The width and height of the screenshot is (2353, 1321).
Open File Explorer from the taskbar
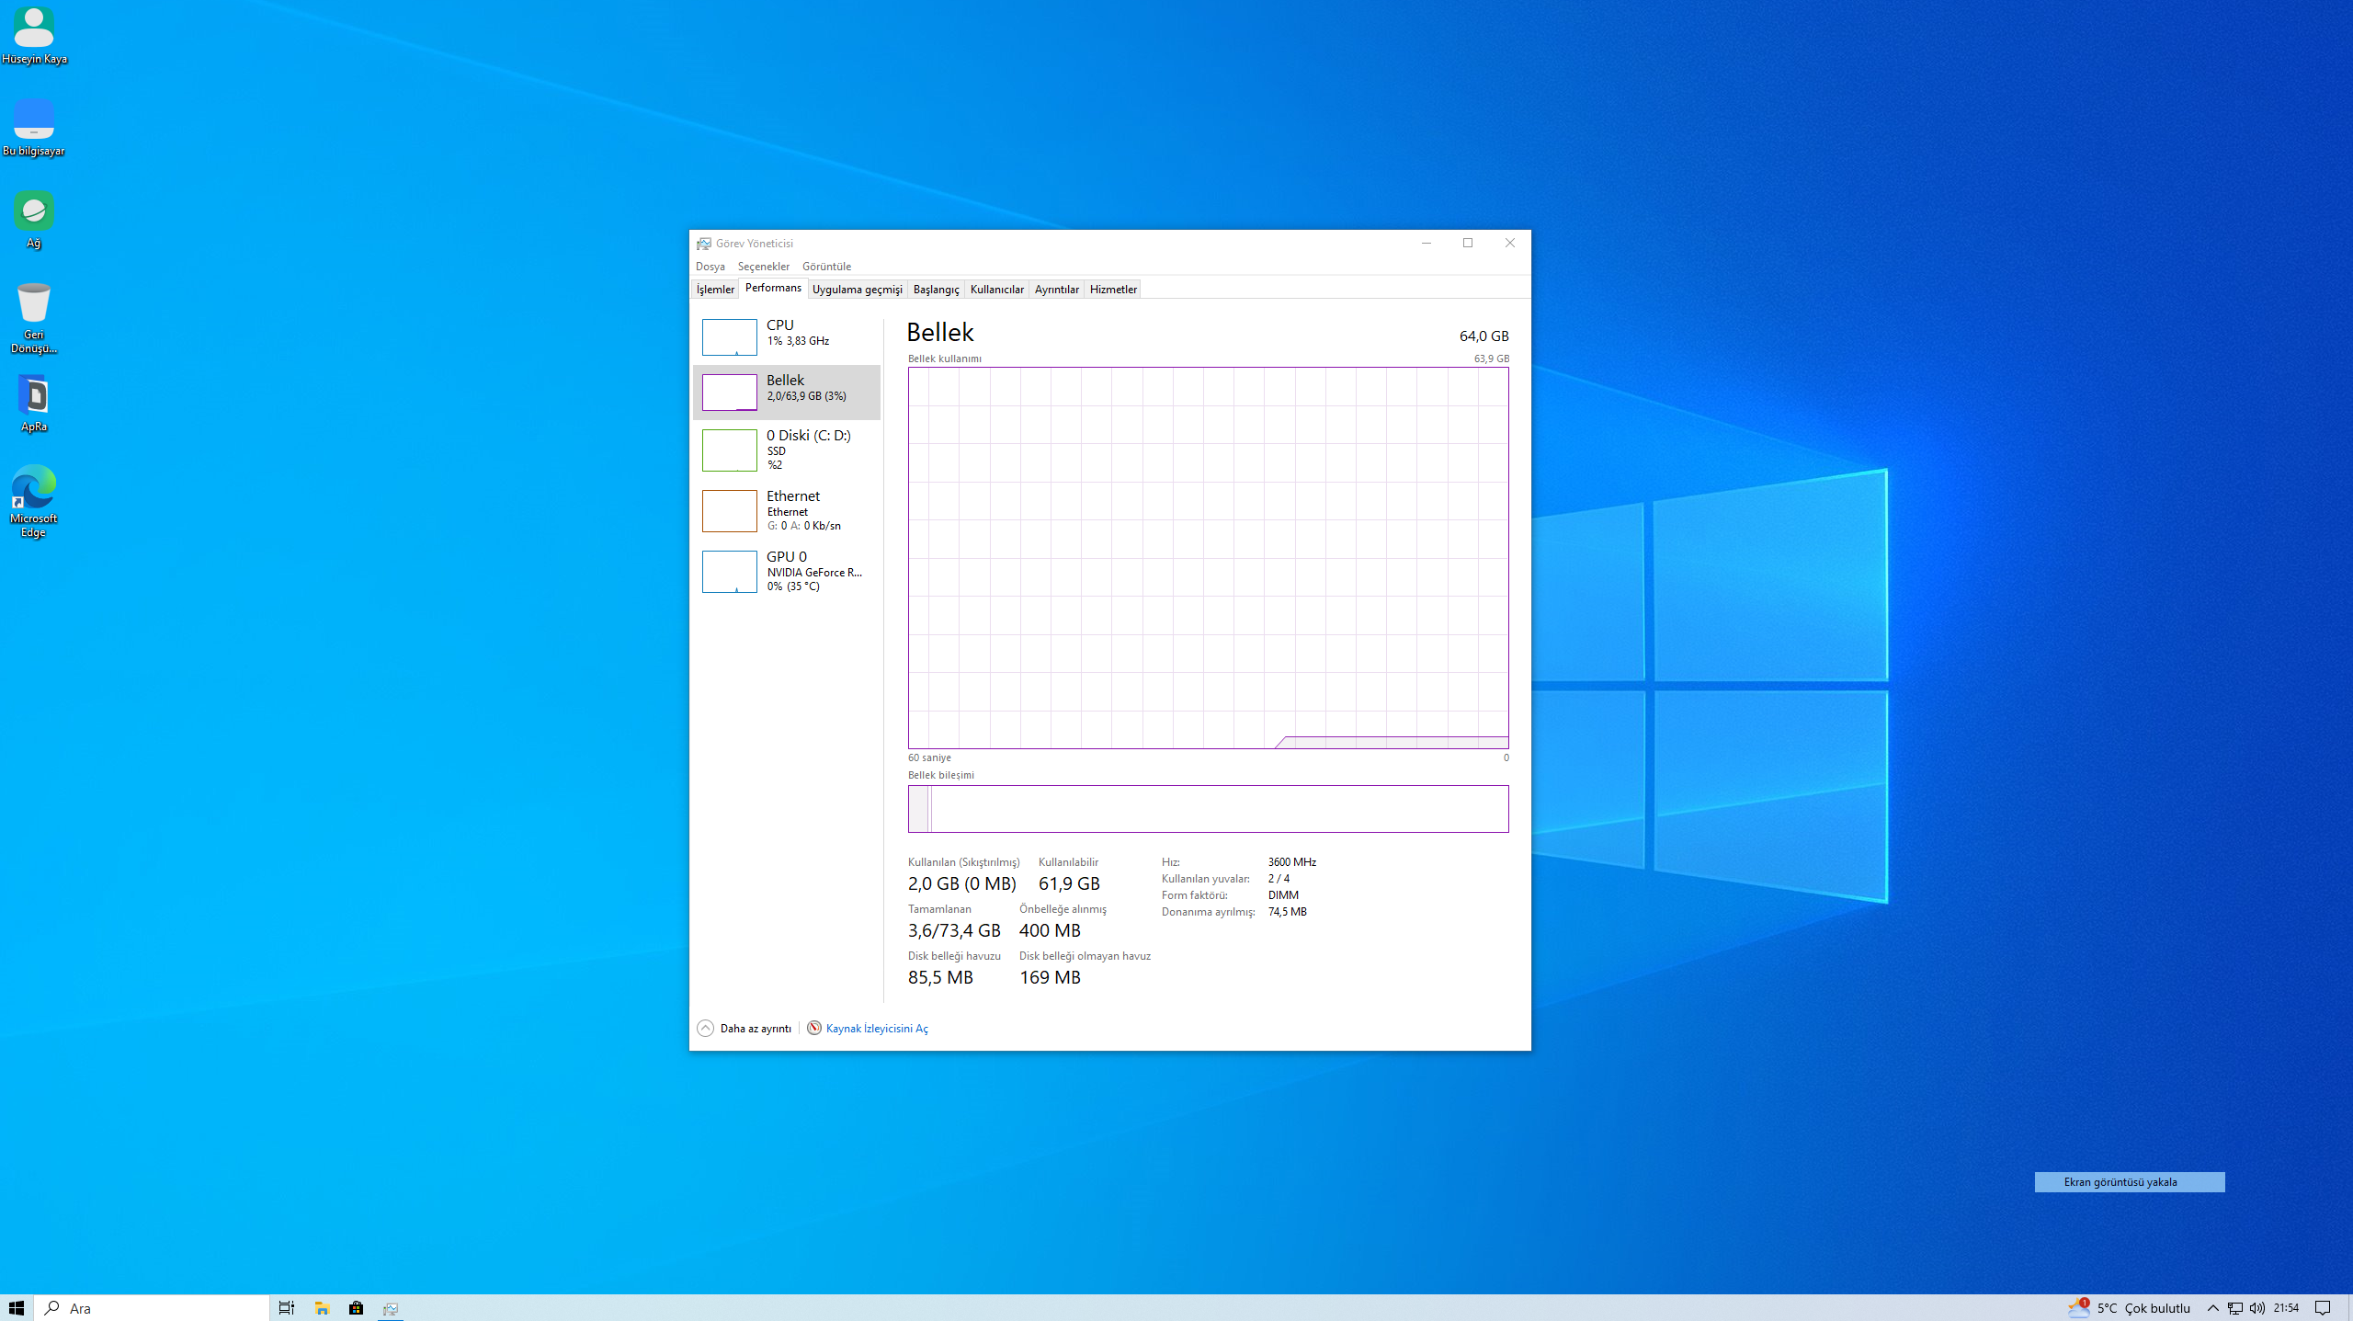pos(322,1308)
